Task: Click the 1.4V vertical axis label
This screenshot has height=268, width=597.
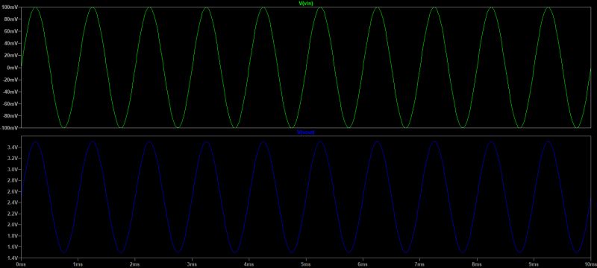Action: [13, 258]
